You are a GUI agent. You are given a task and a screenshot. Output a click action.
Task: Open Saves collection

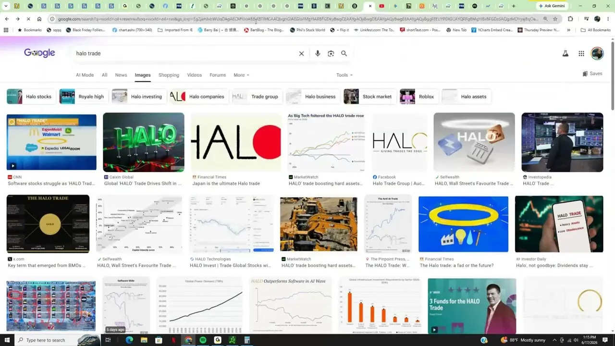click(592, 74)
